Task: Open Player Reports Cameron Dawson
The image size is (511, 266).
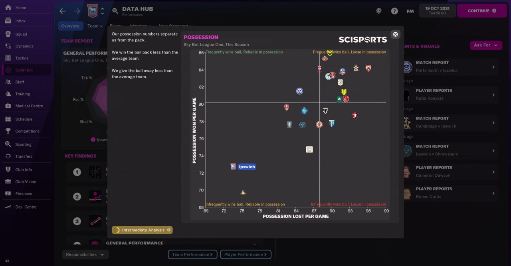Action: point(450,171)
